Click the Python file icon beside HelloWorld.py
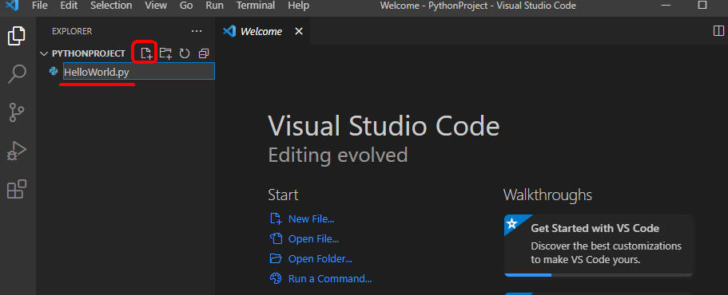Viewport: 728px width, 295px height. point(54,71)
